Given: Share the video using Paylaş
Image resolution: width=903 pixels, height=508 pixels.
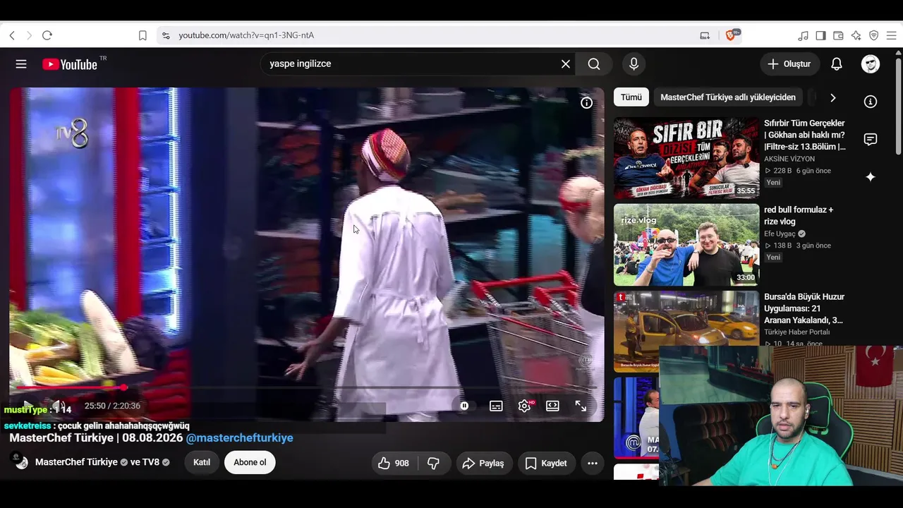Looking at the screenshot, I should pyautogui.click(x=484, y=463).
